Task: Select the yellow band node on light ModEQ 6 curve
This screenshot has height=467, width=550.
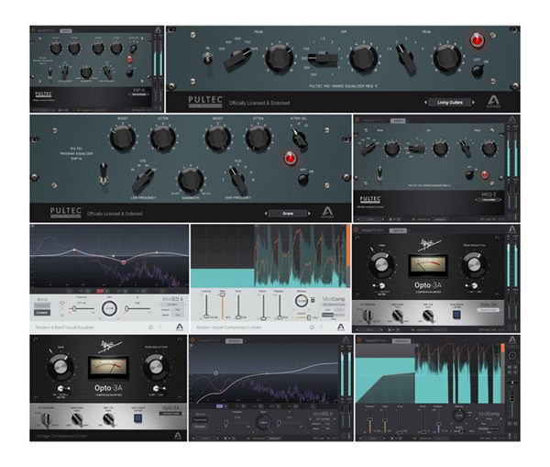Action: [157, 252]
